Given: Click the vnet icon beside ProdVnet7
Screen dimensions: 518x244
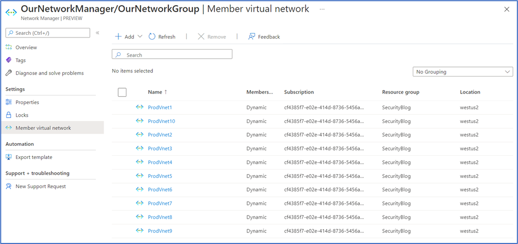Looking at the screenshot, I should coord(139,203).
